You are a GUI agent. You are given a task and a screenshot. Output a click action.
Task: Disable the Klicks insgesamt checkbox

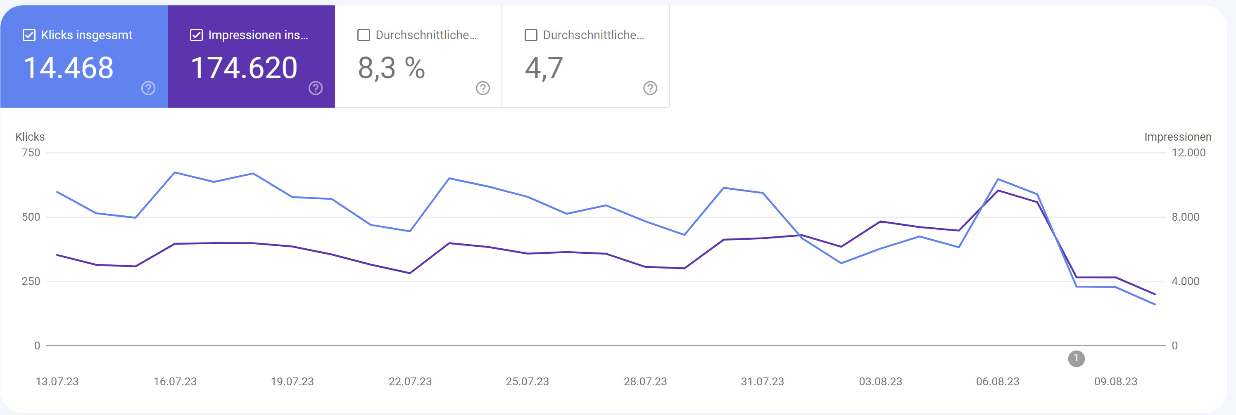(30, 35)
